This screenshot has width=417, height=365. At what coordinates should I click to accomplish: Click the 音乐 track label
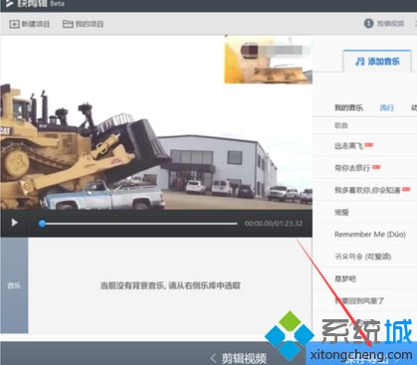(14, 285)
